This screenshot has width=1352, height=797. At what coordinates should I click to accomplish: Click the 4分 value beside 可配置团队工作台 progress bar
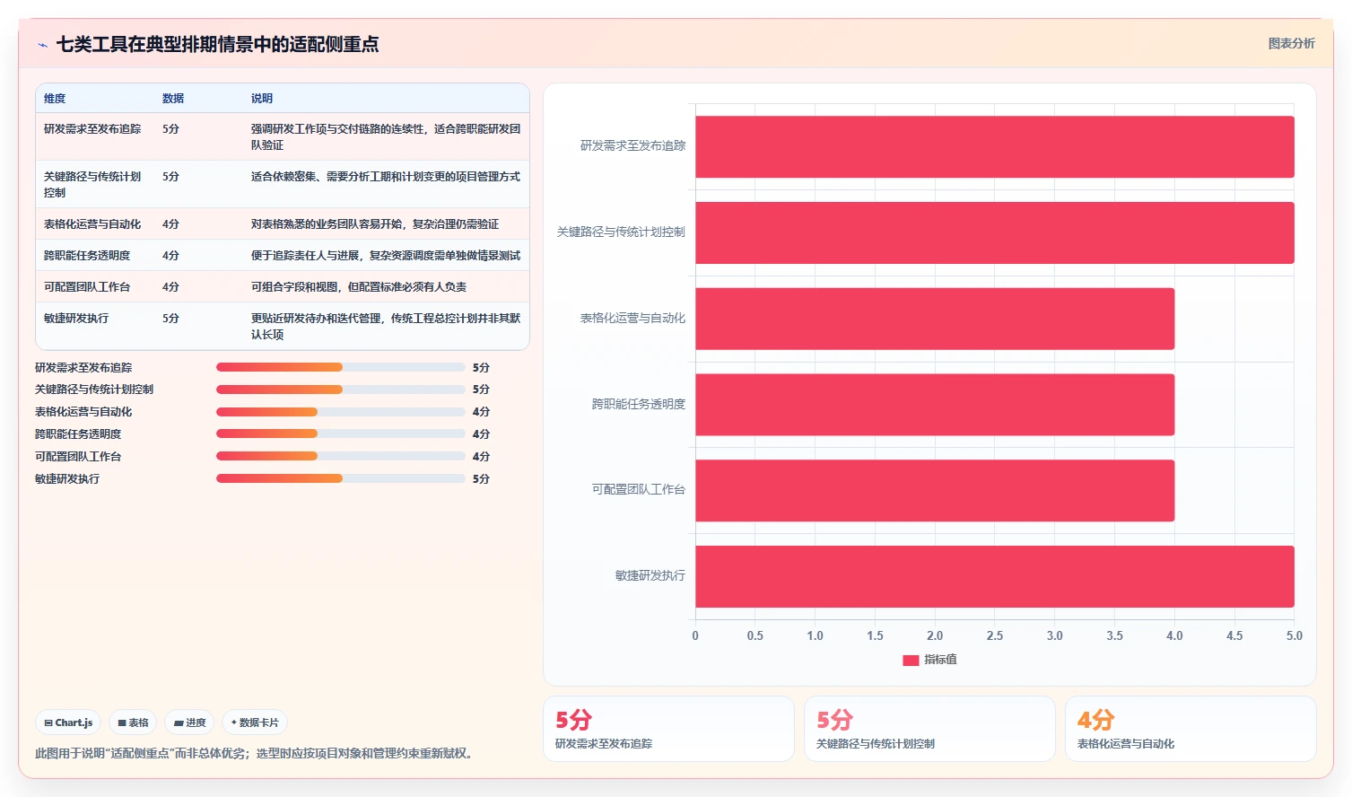[481, 456]
